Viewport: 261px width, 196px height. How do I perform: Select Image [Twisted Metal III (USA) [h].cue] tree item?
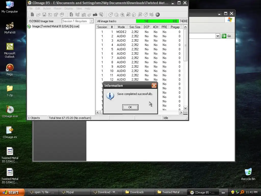tap(56, 26)
